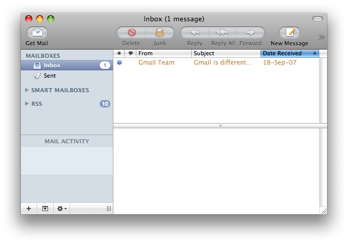Open the gear action menu

pos(62,209)
